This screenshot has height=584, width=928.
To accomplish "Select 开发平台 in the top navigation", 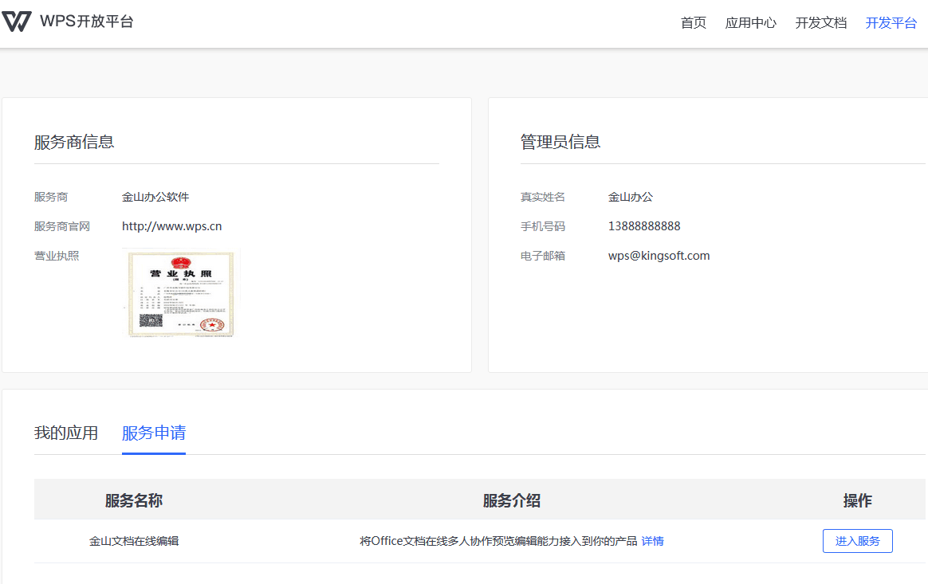I will pyautogui.click(x=891, y=22).
